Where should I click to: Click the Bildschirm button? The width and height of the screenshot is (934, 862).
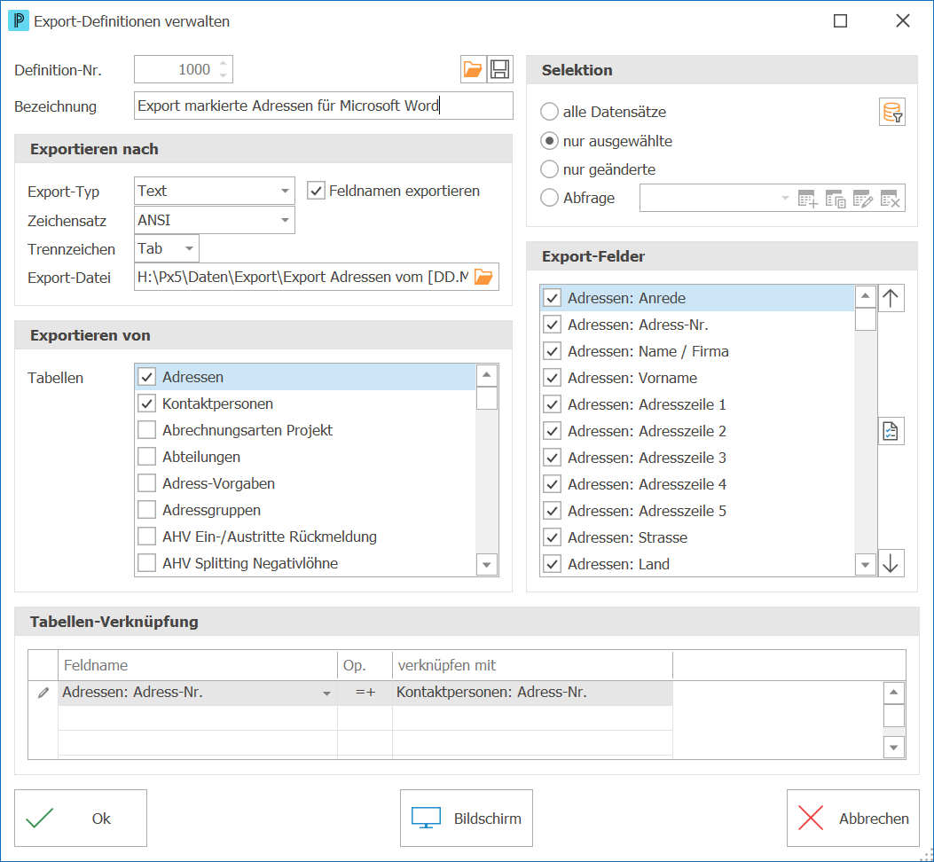pyautogui.click(x=467, y=819)
